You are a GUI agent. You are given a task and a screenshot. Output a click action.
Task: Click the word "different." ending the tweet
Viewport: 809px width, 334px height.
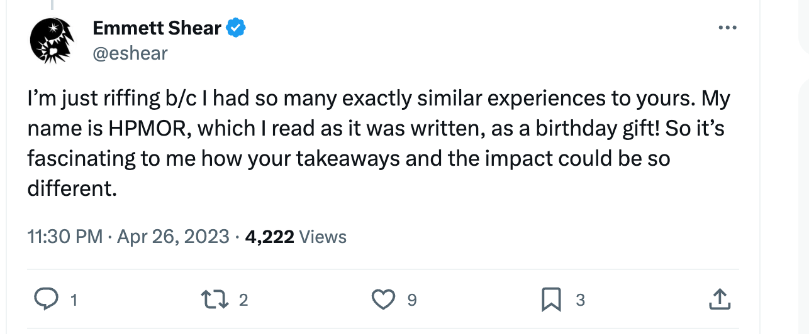tap(72, 188)
